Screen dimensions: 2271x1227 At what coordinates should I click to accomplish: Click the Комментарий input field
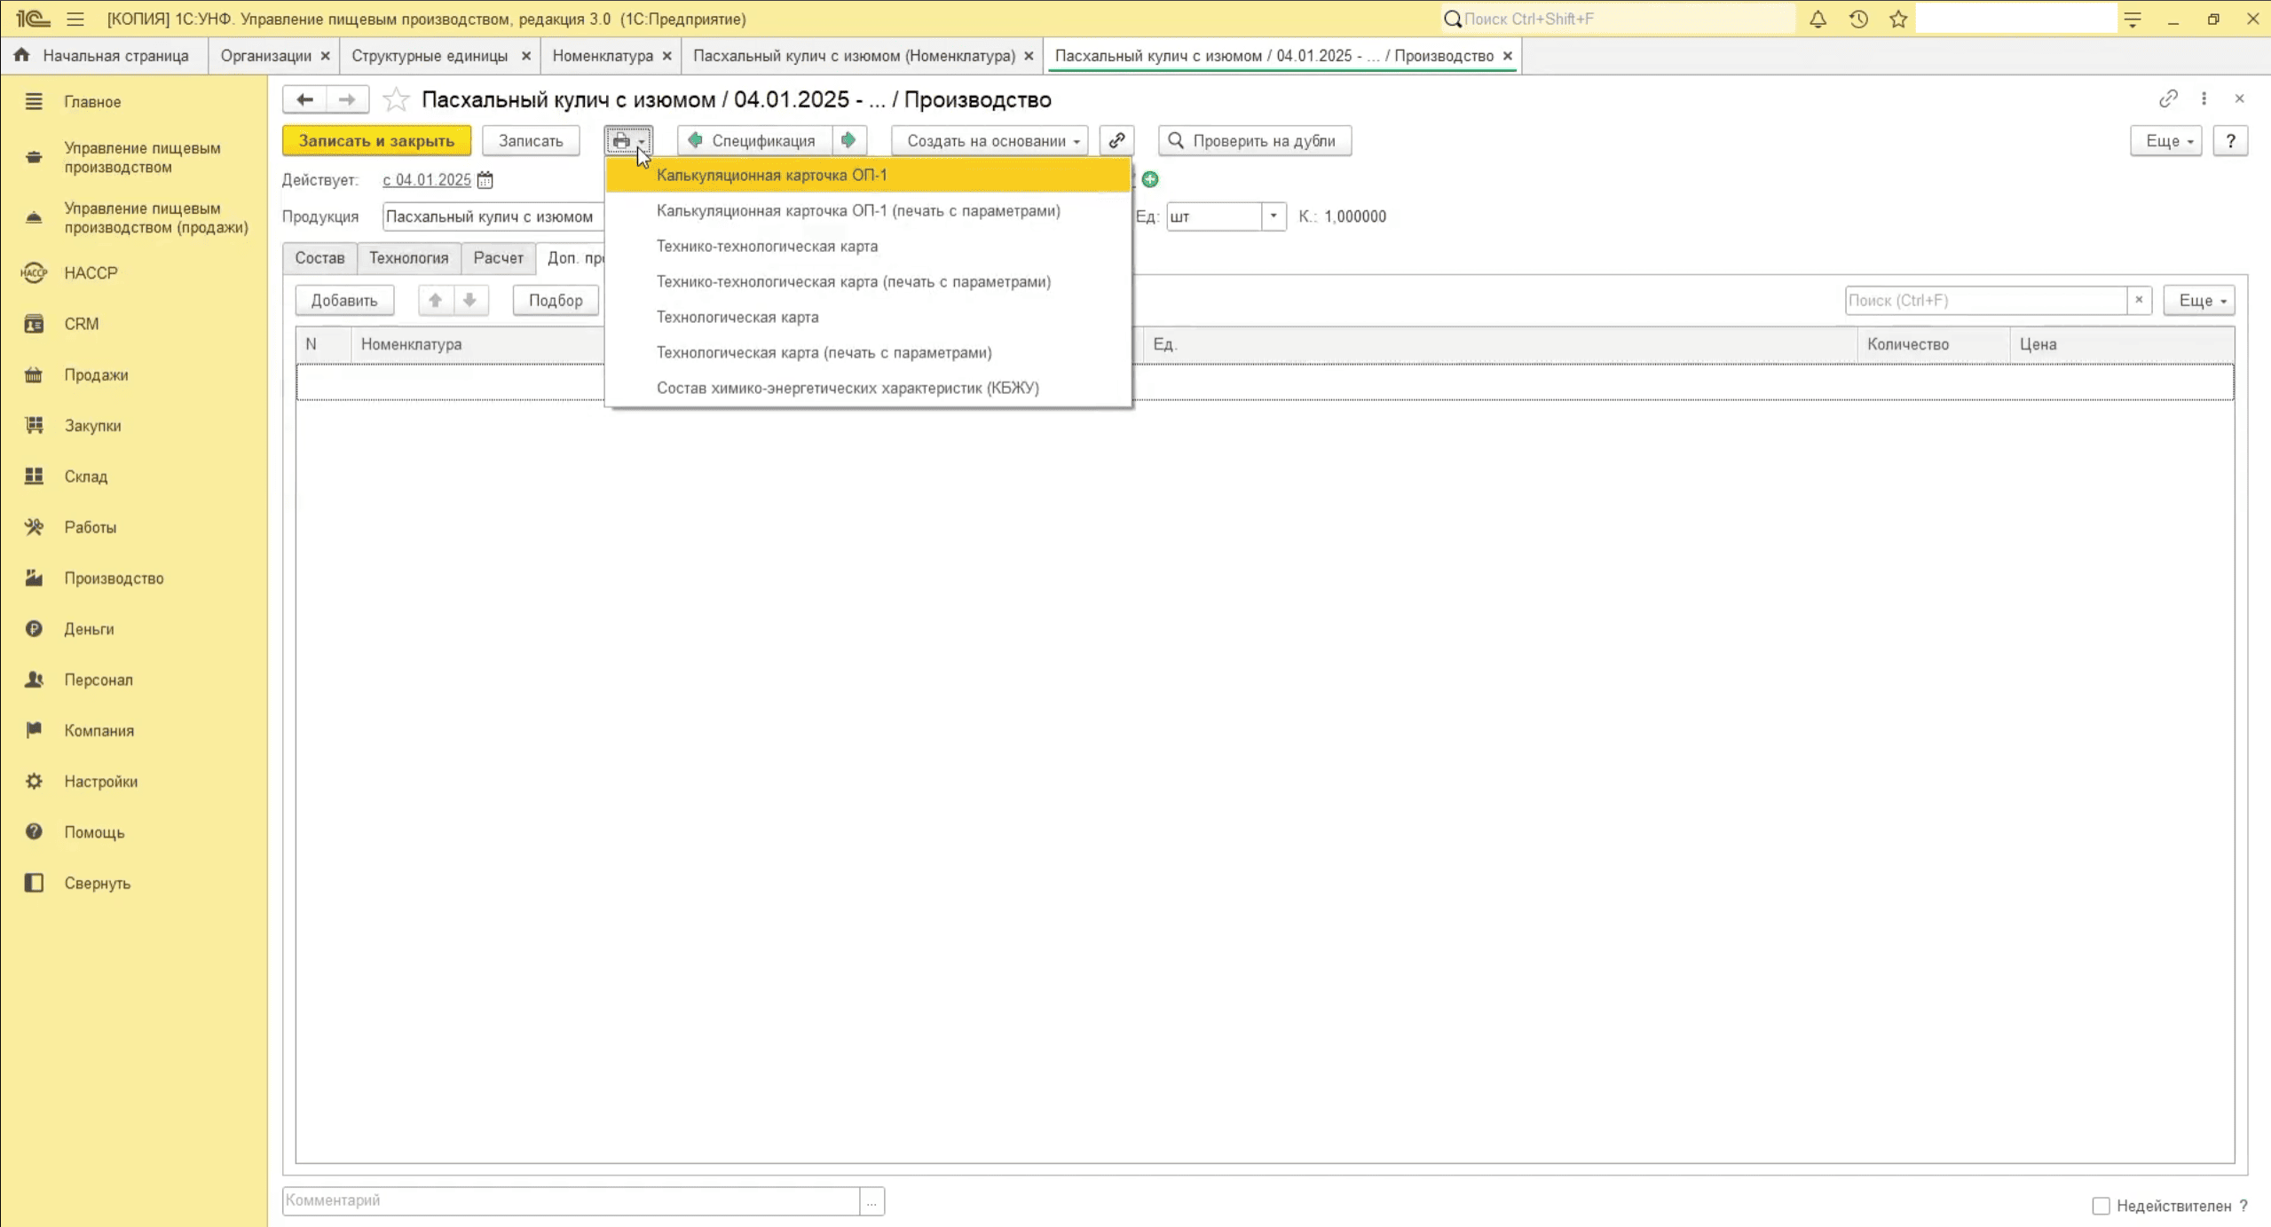(572, 1201)
